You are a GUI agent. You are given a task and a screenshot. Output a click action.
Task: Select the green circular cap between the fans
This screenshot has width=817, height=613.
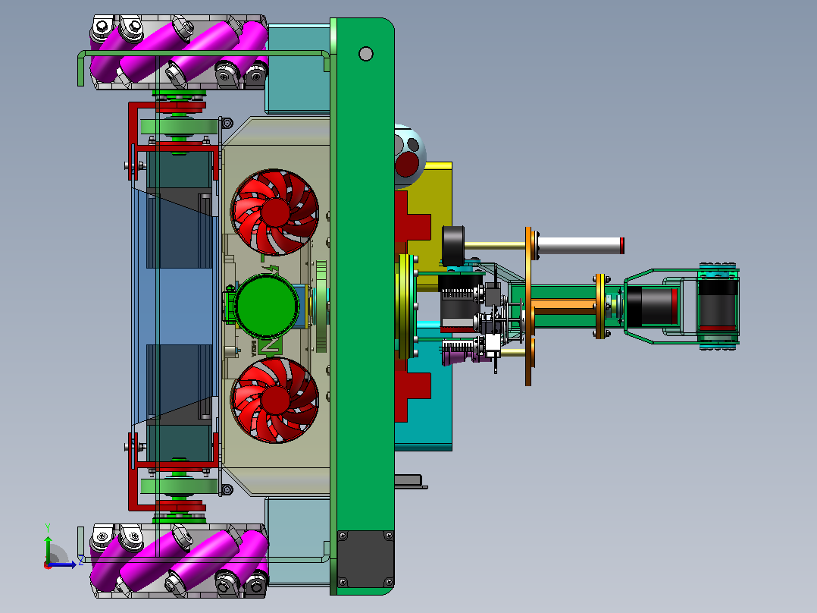[x=267, y=306]
